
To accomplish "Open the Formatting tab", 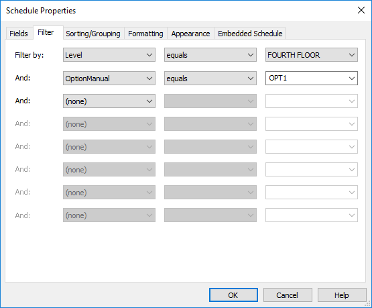I will point(145,34).
